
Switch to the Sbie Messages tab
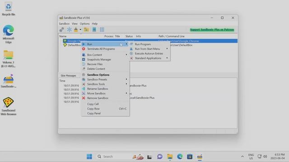(x=68, y=76)
